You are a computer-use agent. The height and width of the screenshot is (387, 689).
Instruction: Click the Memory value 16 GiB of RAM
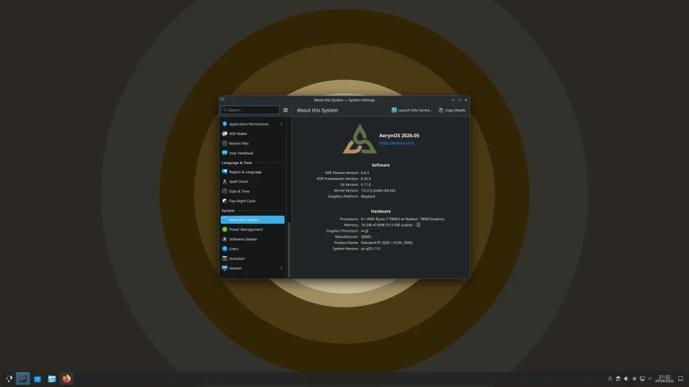coord(387,224)
